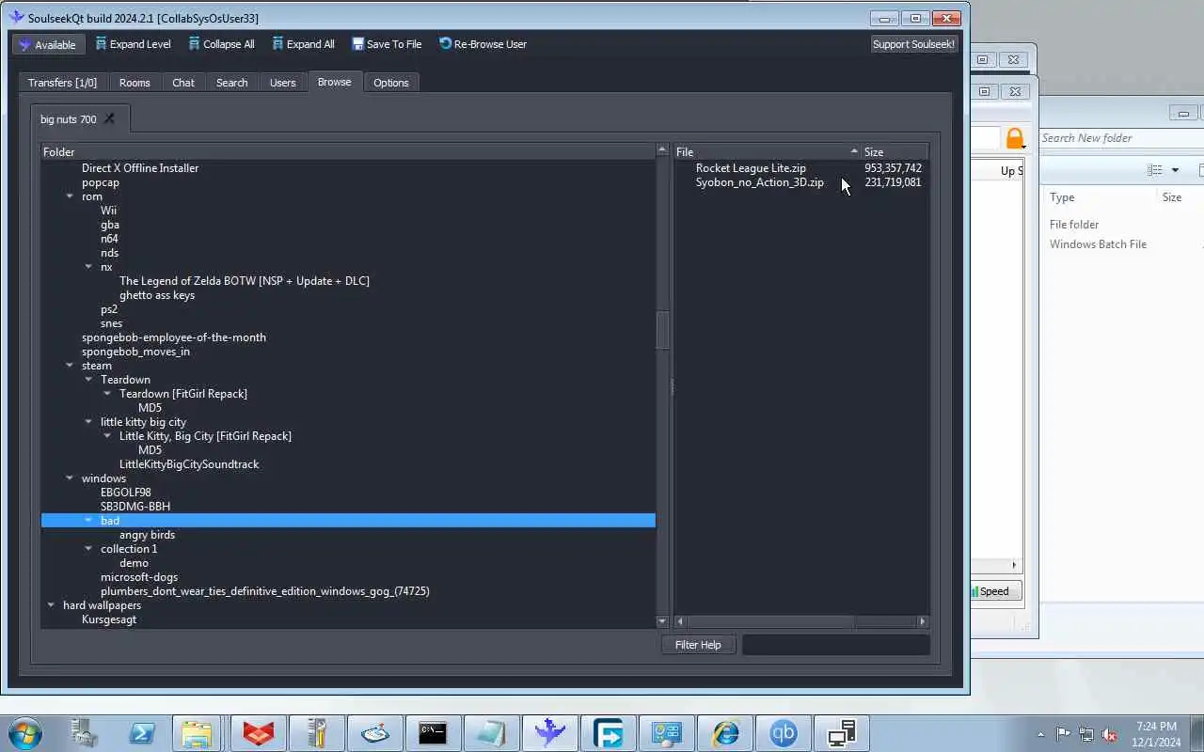The height and width of the screenshot is (752, 1204).
Task: Click the filter text input field
Action: 836,645
